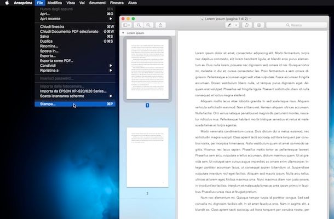Open the Anteprima application menu

click(23, 3)
